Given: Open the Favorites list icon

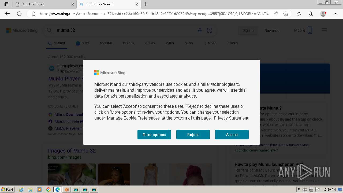Looking at the screenshot, I should [x=299, y=14].
